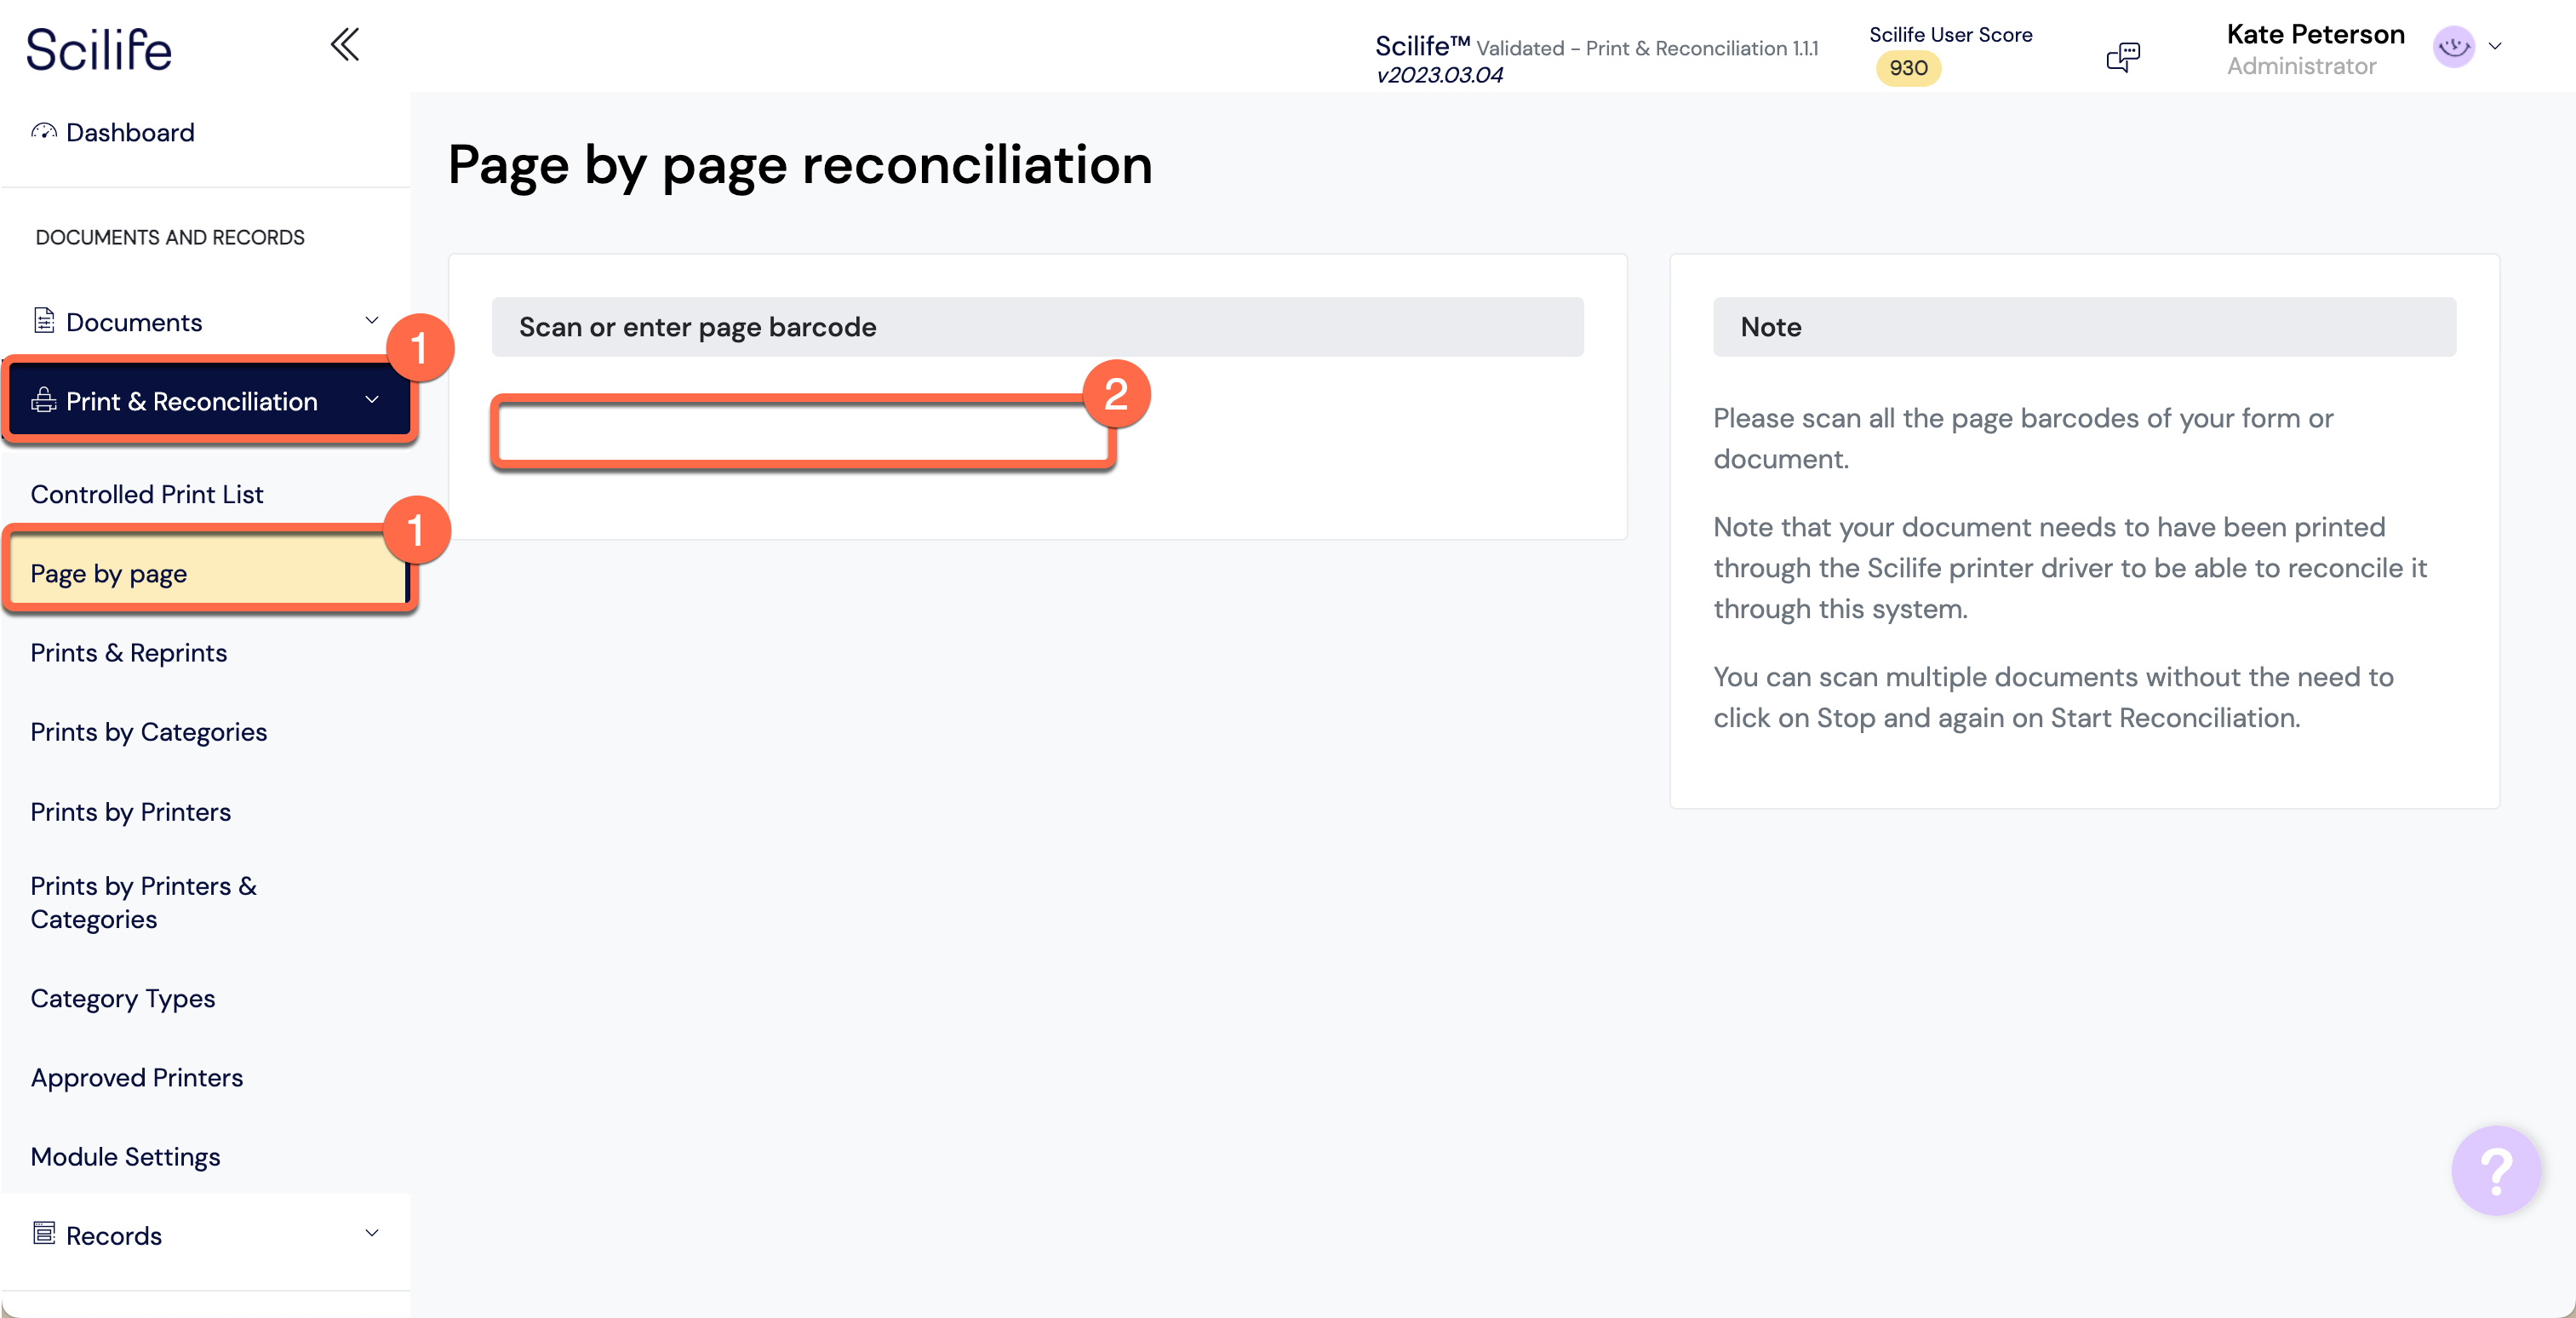Go to Prints by Categories
Viewport: 2576px width, 1318px height.
tap(149, 732)
